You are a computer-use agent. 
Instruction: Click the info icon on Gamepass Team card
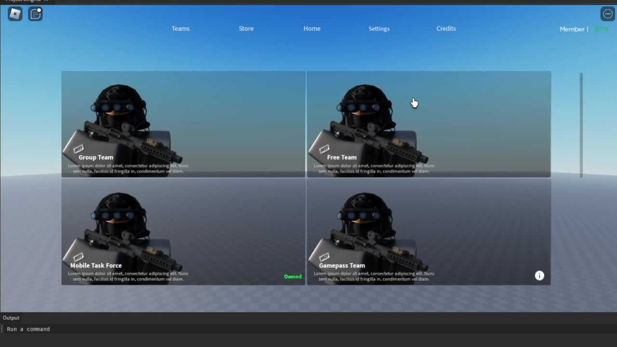[x=539, y=275]
